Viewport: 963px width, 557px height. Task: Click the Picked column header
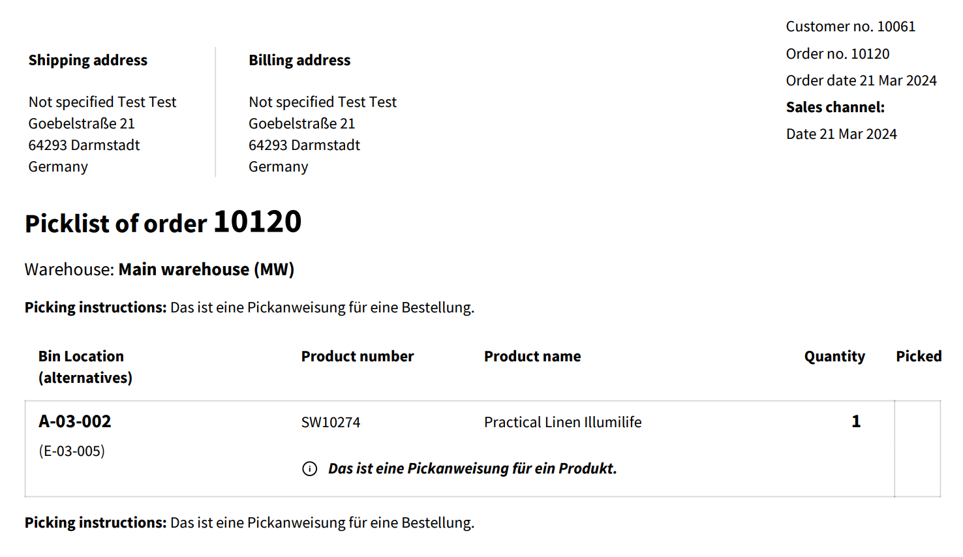(918, 357)
